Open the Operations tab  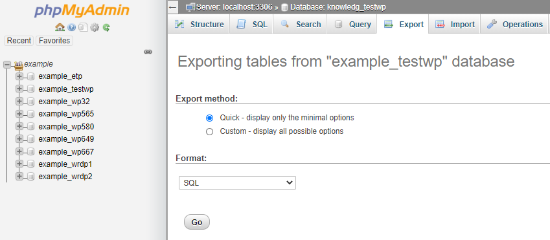pyautogui.click(x=514, y=24)
